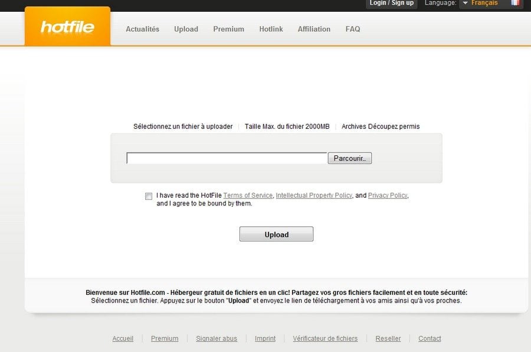Open the Affiliation navigation item
Viewport: 531px width, 352px height.
click(314, 29)
